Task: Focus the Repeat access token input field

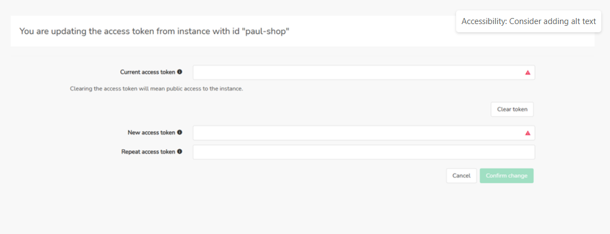Action: point(364,152)
